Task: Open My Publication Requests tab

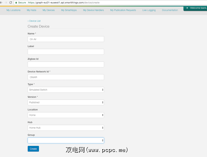Action: (123, 10)
